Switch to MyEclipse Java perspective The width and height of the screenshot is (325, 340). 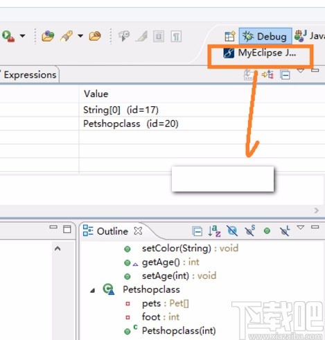click(259, 53)
